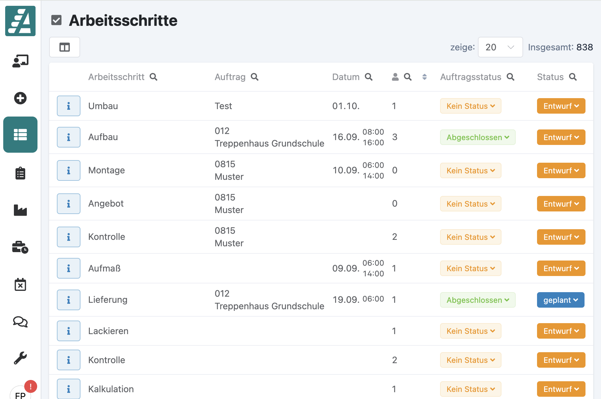
Task: Open the zeige 20 page size dropdown
Action: pos(500,47)
